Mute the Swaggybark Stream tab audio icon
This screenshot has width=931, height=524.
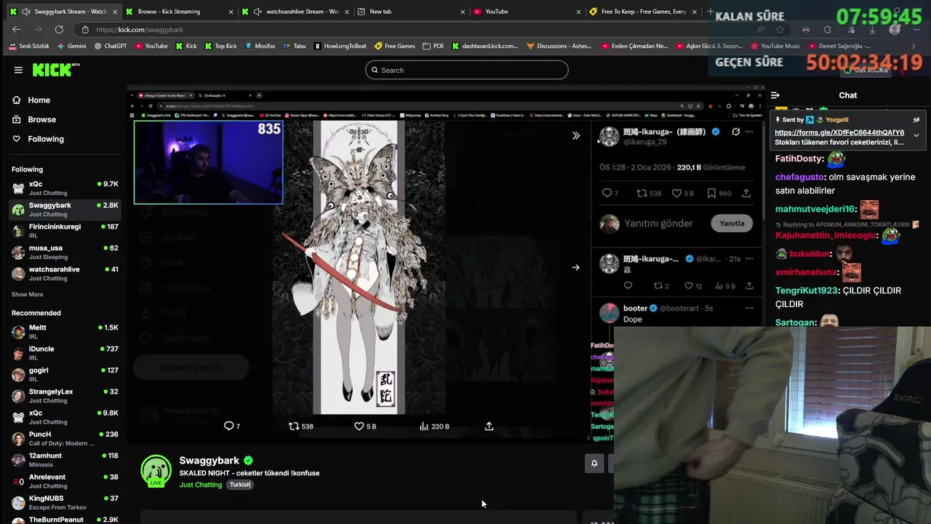[26, 12]
